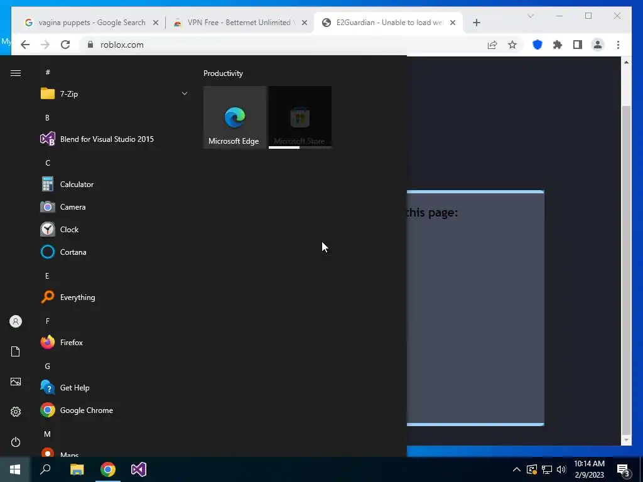Open the Microsoft Store tile
Screen dimensions: 643x482
click(300, 117)
